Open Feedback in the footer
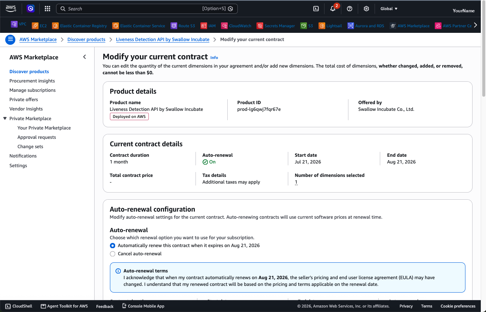Image resolution: width=486 pixels, height=312 pixels. click(x=105, y=306)
